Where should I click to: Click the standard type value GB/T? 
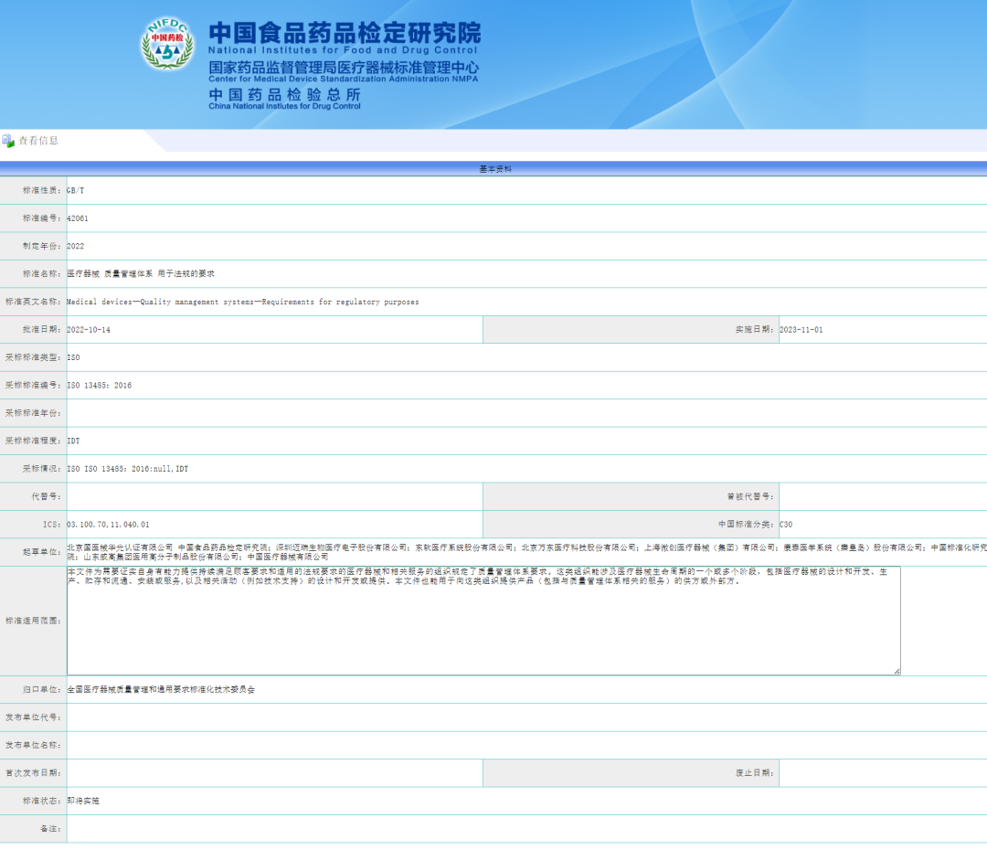point(76,190)
